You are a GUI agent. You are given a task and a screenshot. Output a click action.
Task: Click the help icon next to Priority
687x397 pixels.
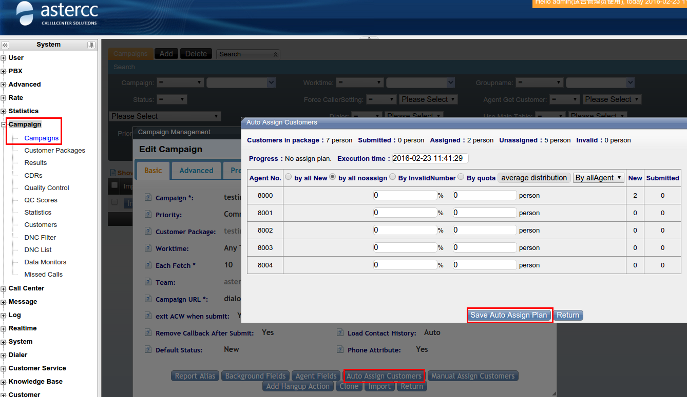(148, 215)
